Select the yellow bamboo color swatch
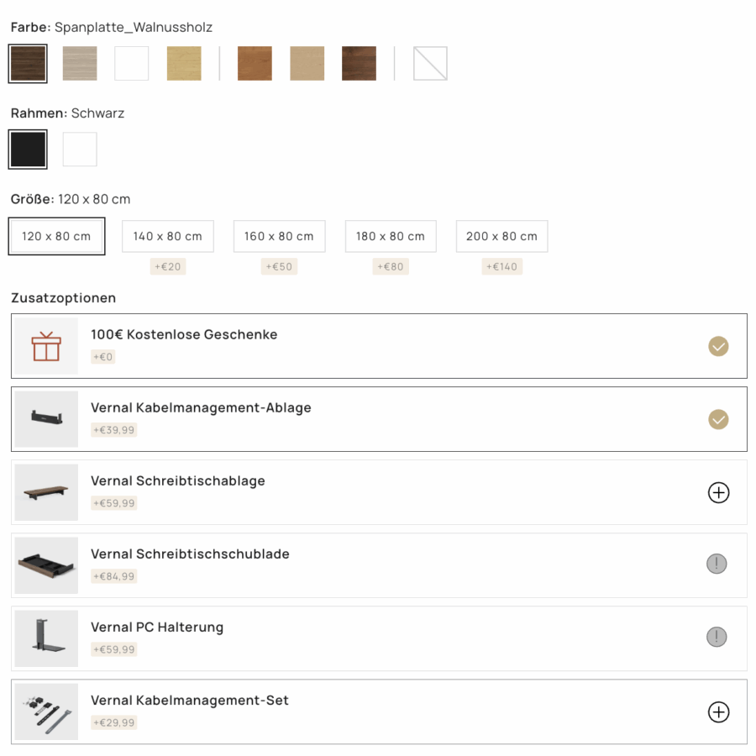Viewport: 756px width, 756px height. (184, 63)
